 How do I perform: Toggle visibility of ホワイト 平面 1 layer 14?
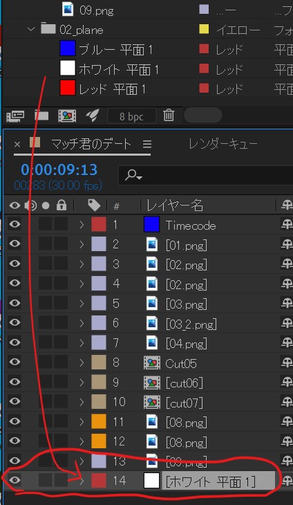15,480
